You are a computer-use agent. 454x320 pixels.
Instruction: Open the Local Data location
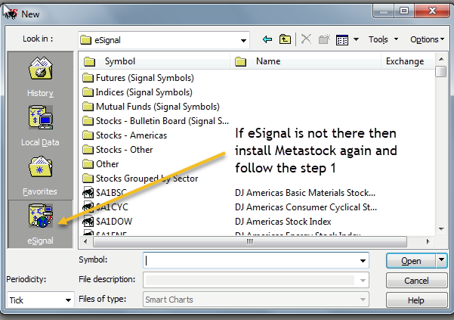[x=40, y=126]
